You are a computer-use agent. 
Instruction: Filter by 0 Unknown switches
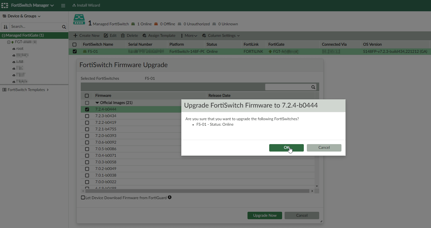(x=225, y=24)
